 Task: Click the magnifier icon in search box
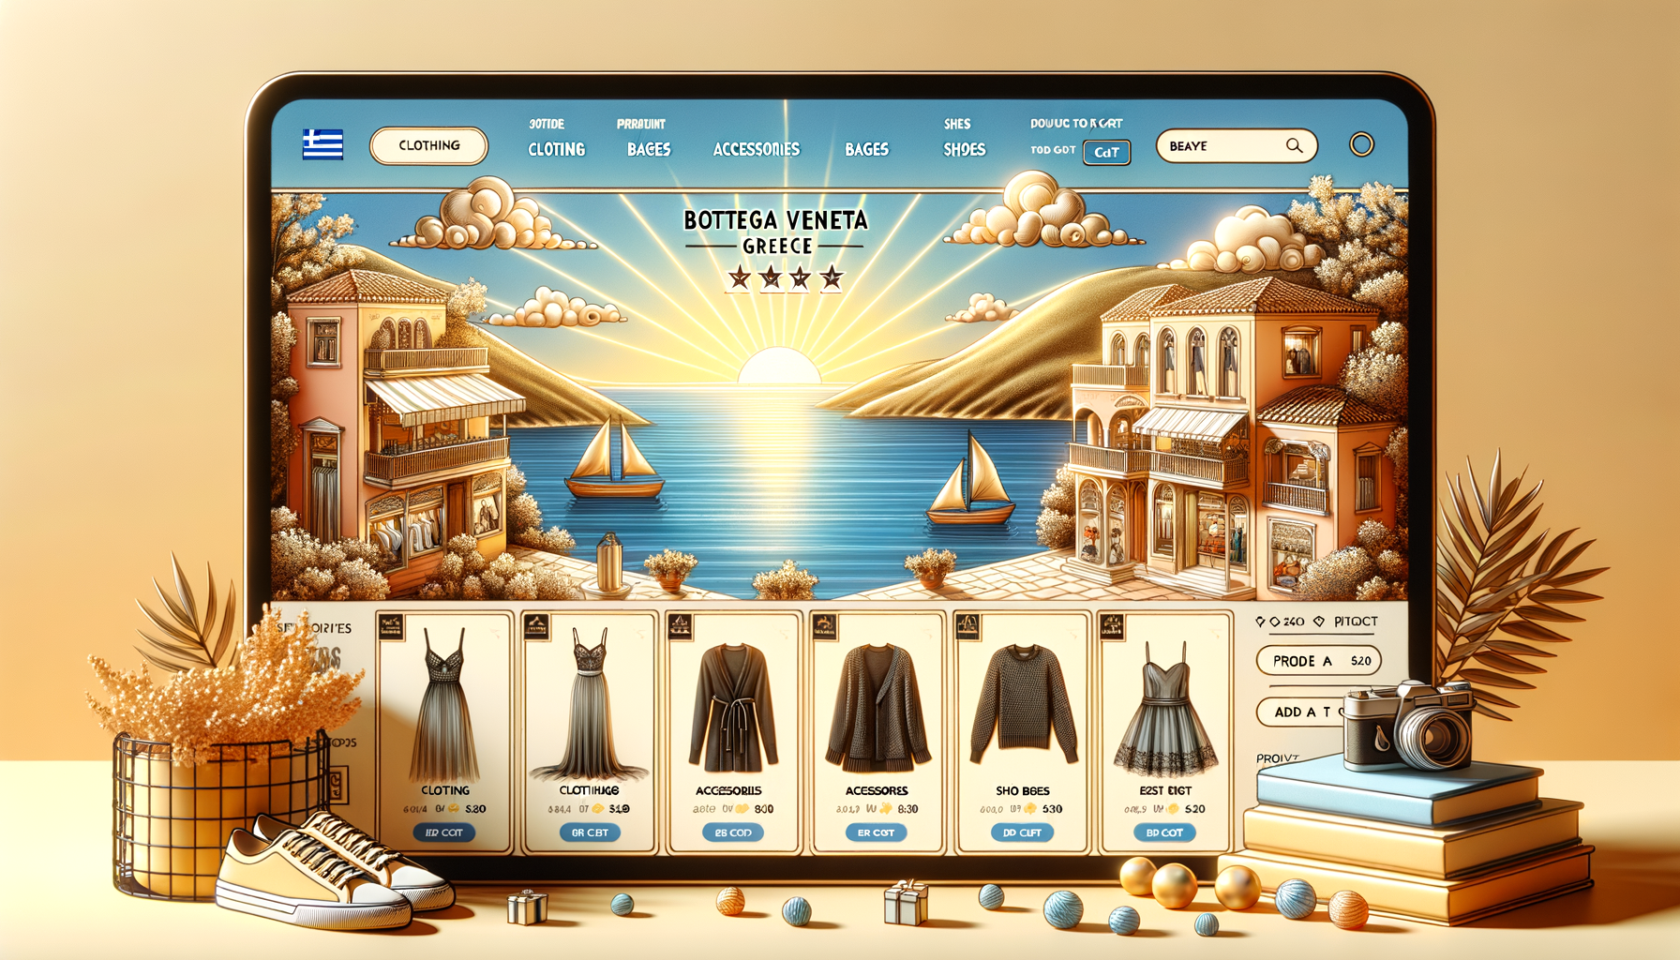[x=1294, y=145]
